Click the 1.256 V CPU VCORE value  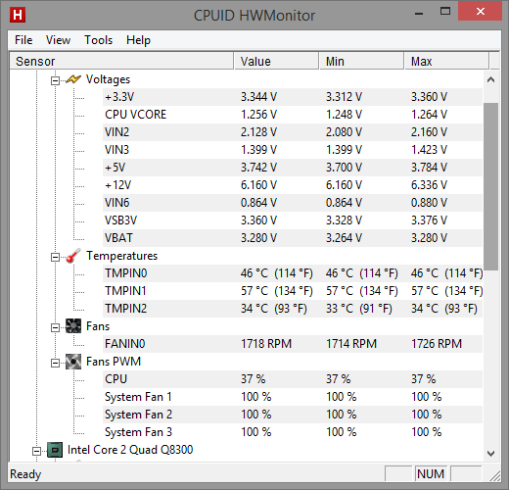tap(258, 115)
